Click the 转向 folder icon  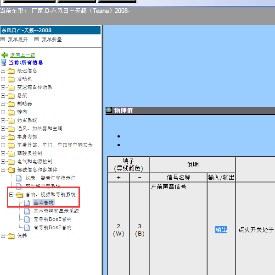click(x=11, y=112)
